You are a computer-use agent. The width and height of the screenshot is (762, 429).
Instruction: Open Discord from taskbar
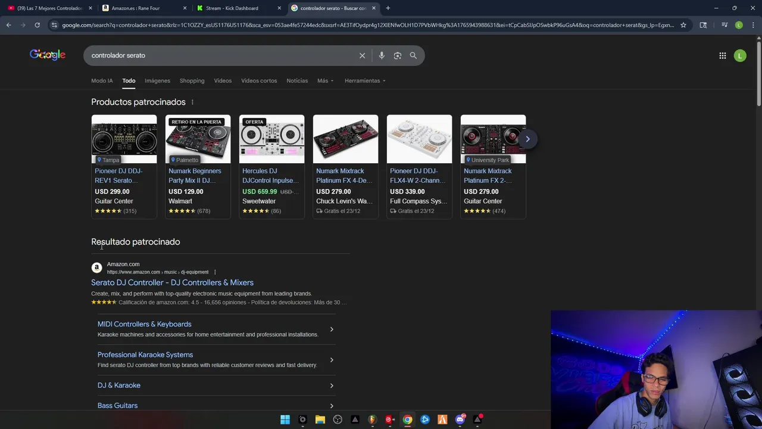click(x=460, y=419)
